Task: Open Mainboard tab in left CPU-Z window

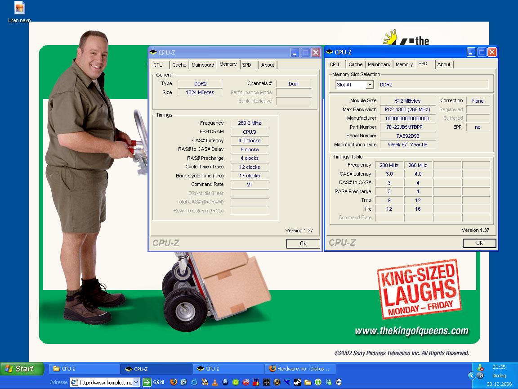Action: pos(203,65)
